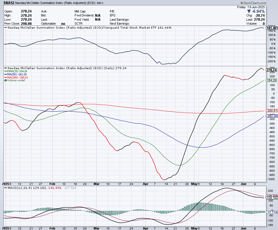
Task: Click the Optionable value no
Action: (63, 24)
